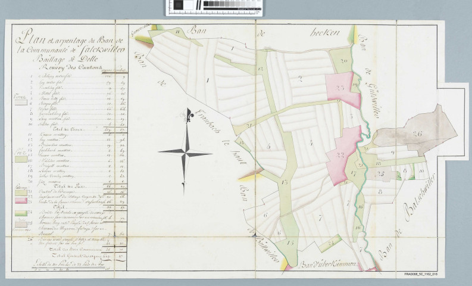The width and height of the screenshot is (472, 286).
Task: Click the fleur-de-lis atop the compass
Action: [187, 115]
